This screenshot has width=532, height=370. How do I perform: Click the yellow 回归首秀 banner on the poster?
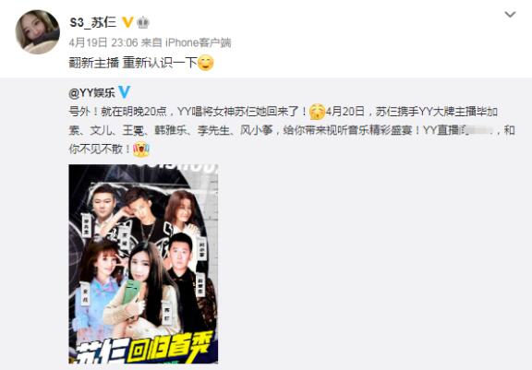(x=171, y=346)
